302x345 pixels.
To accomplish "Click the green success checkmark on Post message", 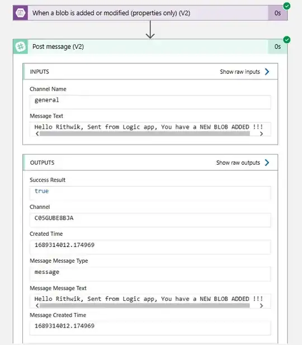I will 287,40.
